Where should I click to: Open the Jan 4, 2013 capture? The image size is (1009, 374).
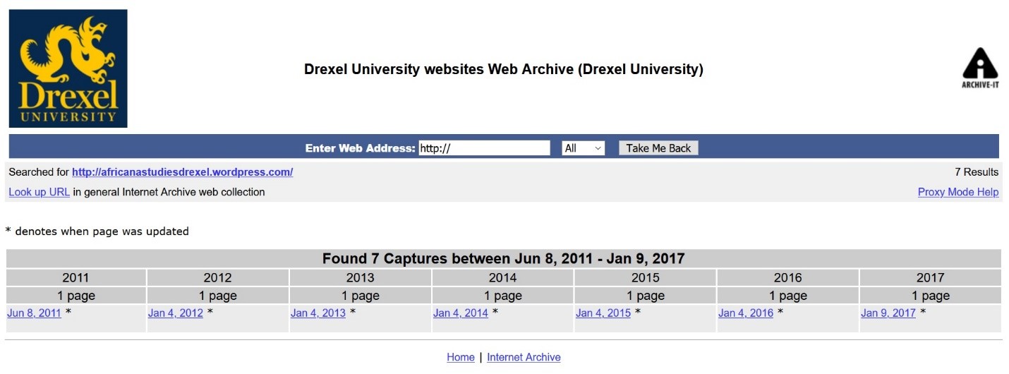(318, 313)
